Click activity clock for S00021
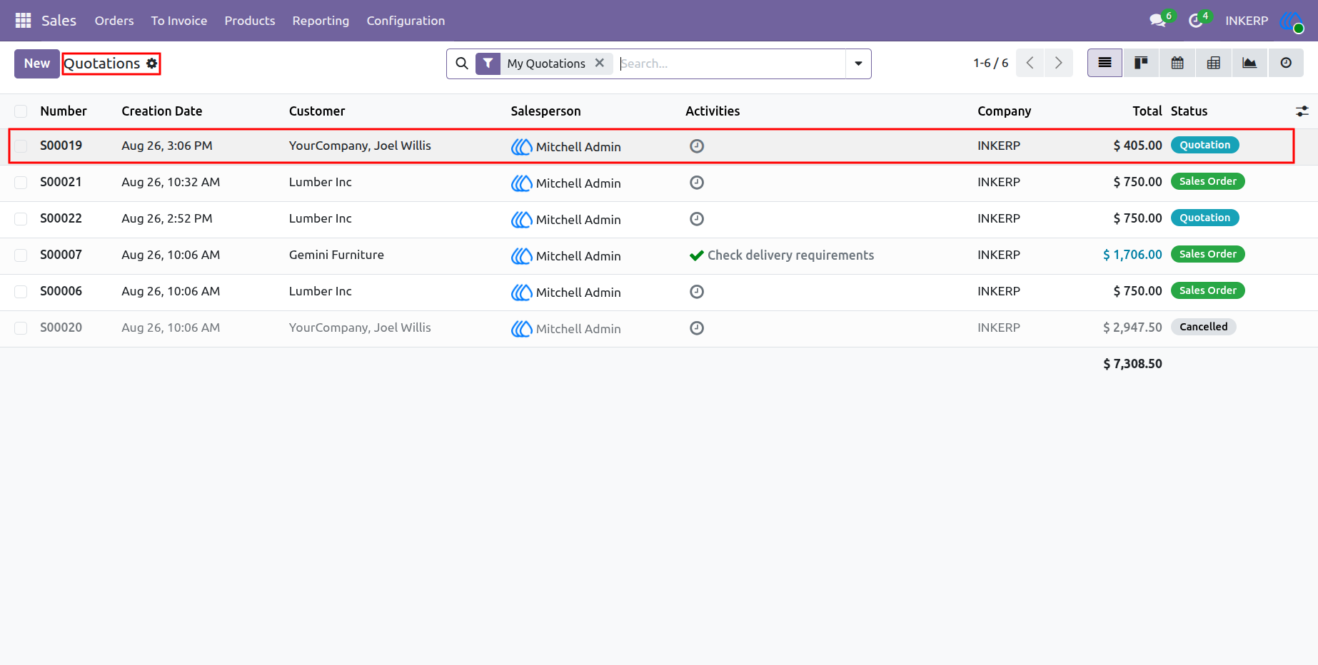This screenshot has width=1318, height=665. coord(697,183)
